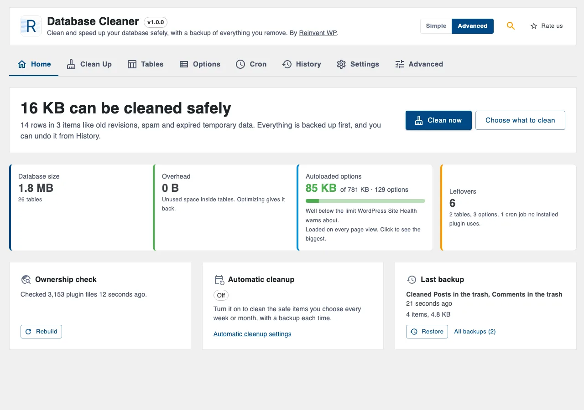The height and width of the screenshot is (410, 584).
Task: Click the star icon beside Rate us
Action: 534,26
